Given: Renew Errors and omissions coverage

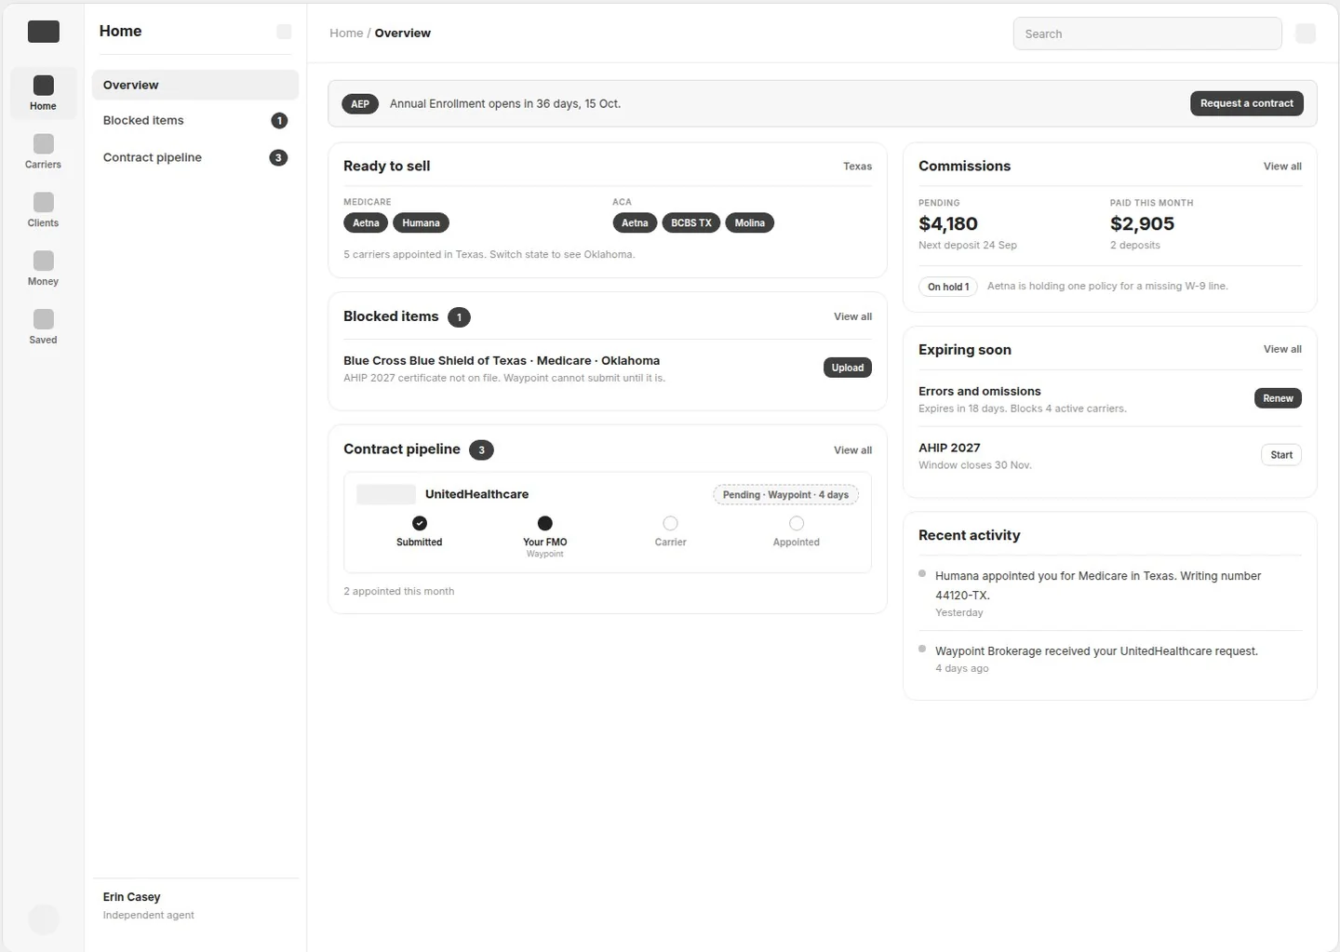Looking at the screenshot, I should [x=1278, y=398].
